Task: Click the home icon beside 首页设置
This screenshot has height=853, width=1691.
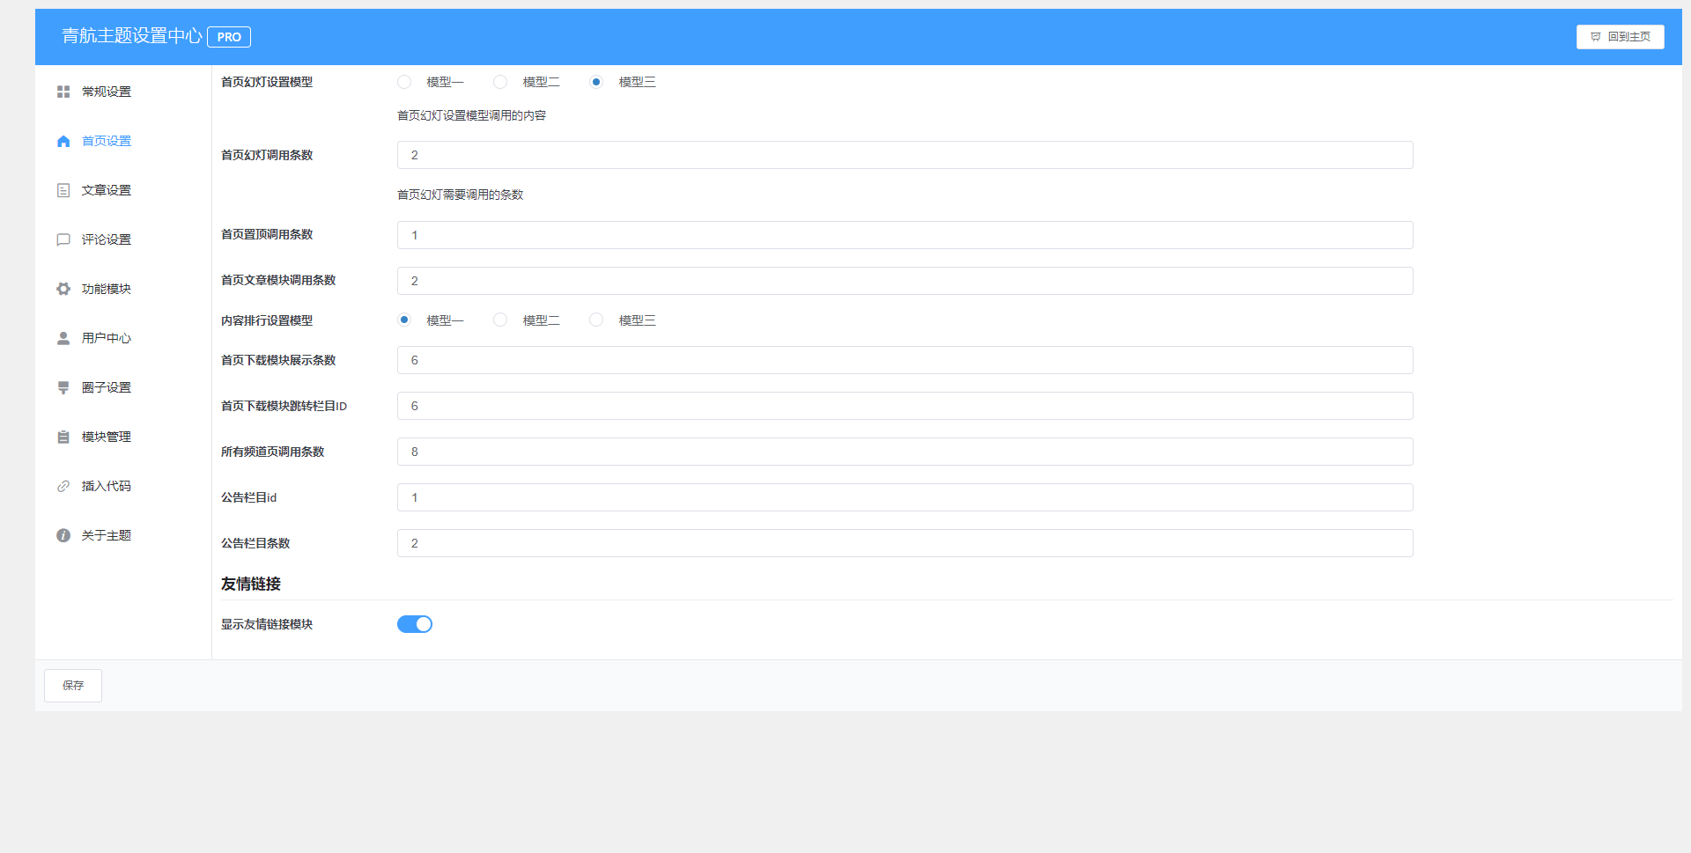Action: [63, 141]
